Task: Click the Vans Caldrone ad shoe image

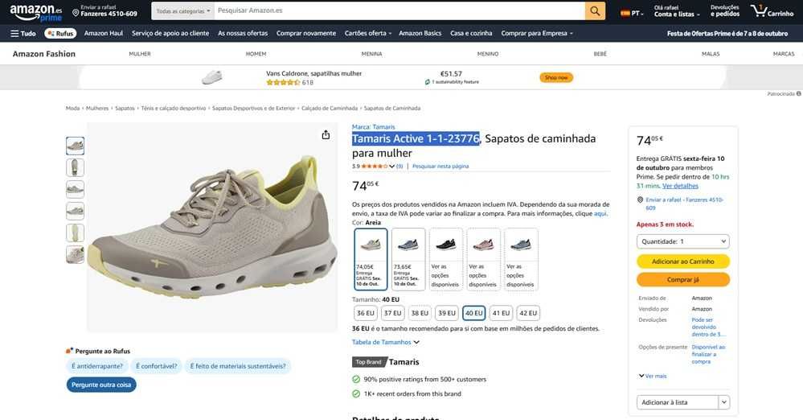Action: [212, 77]
